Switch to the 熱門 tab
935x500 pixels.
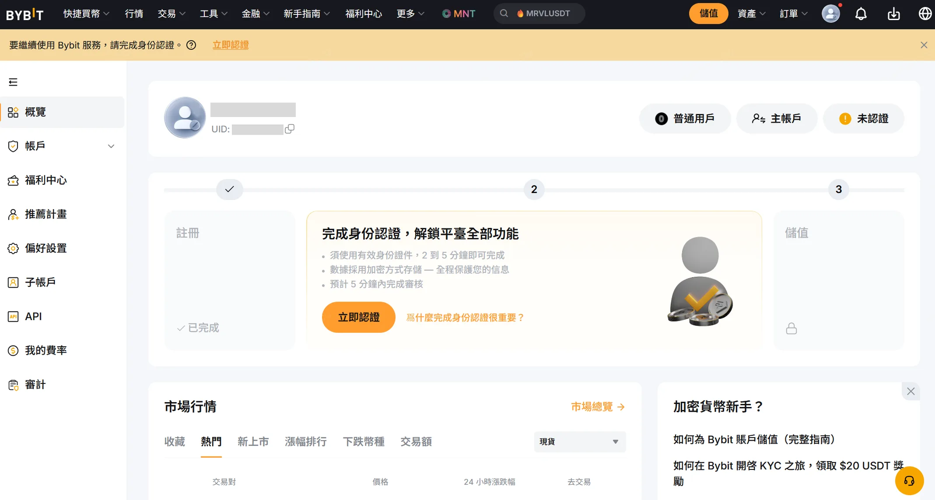click(x=211, y=442)
